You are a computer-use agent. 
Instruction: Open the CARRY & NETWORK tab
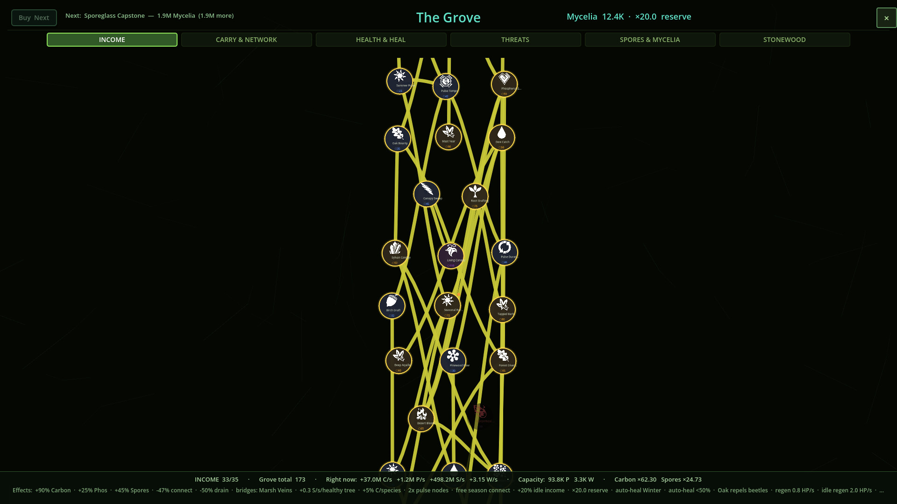coord(247,40)
